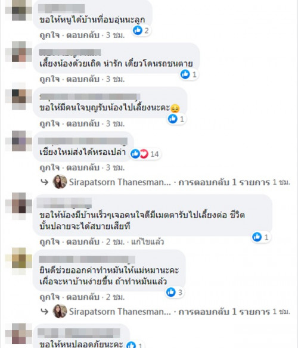Click ตอบกลับ under the comment เชียงใหม่ส่งได้หรอเปล่า
This screenshot has height=348, width=298.
coord(83,167)
